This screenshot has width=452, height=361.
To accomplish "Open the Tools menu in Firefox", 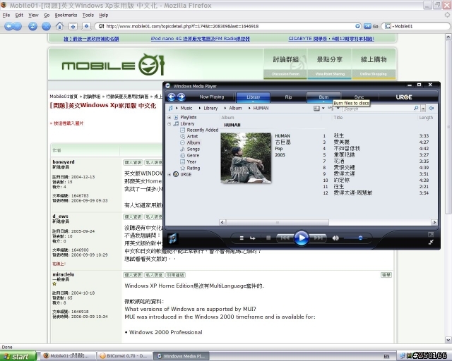I will pos(88,16).
